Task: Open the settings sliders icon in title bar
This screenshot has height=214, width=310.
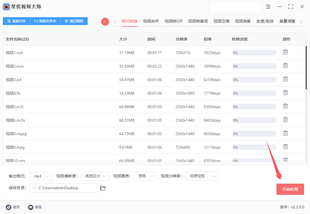Action: pos(268,7)
